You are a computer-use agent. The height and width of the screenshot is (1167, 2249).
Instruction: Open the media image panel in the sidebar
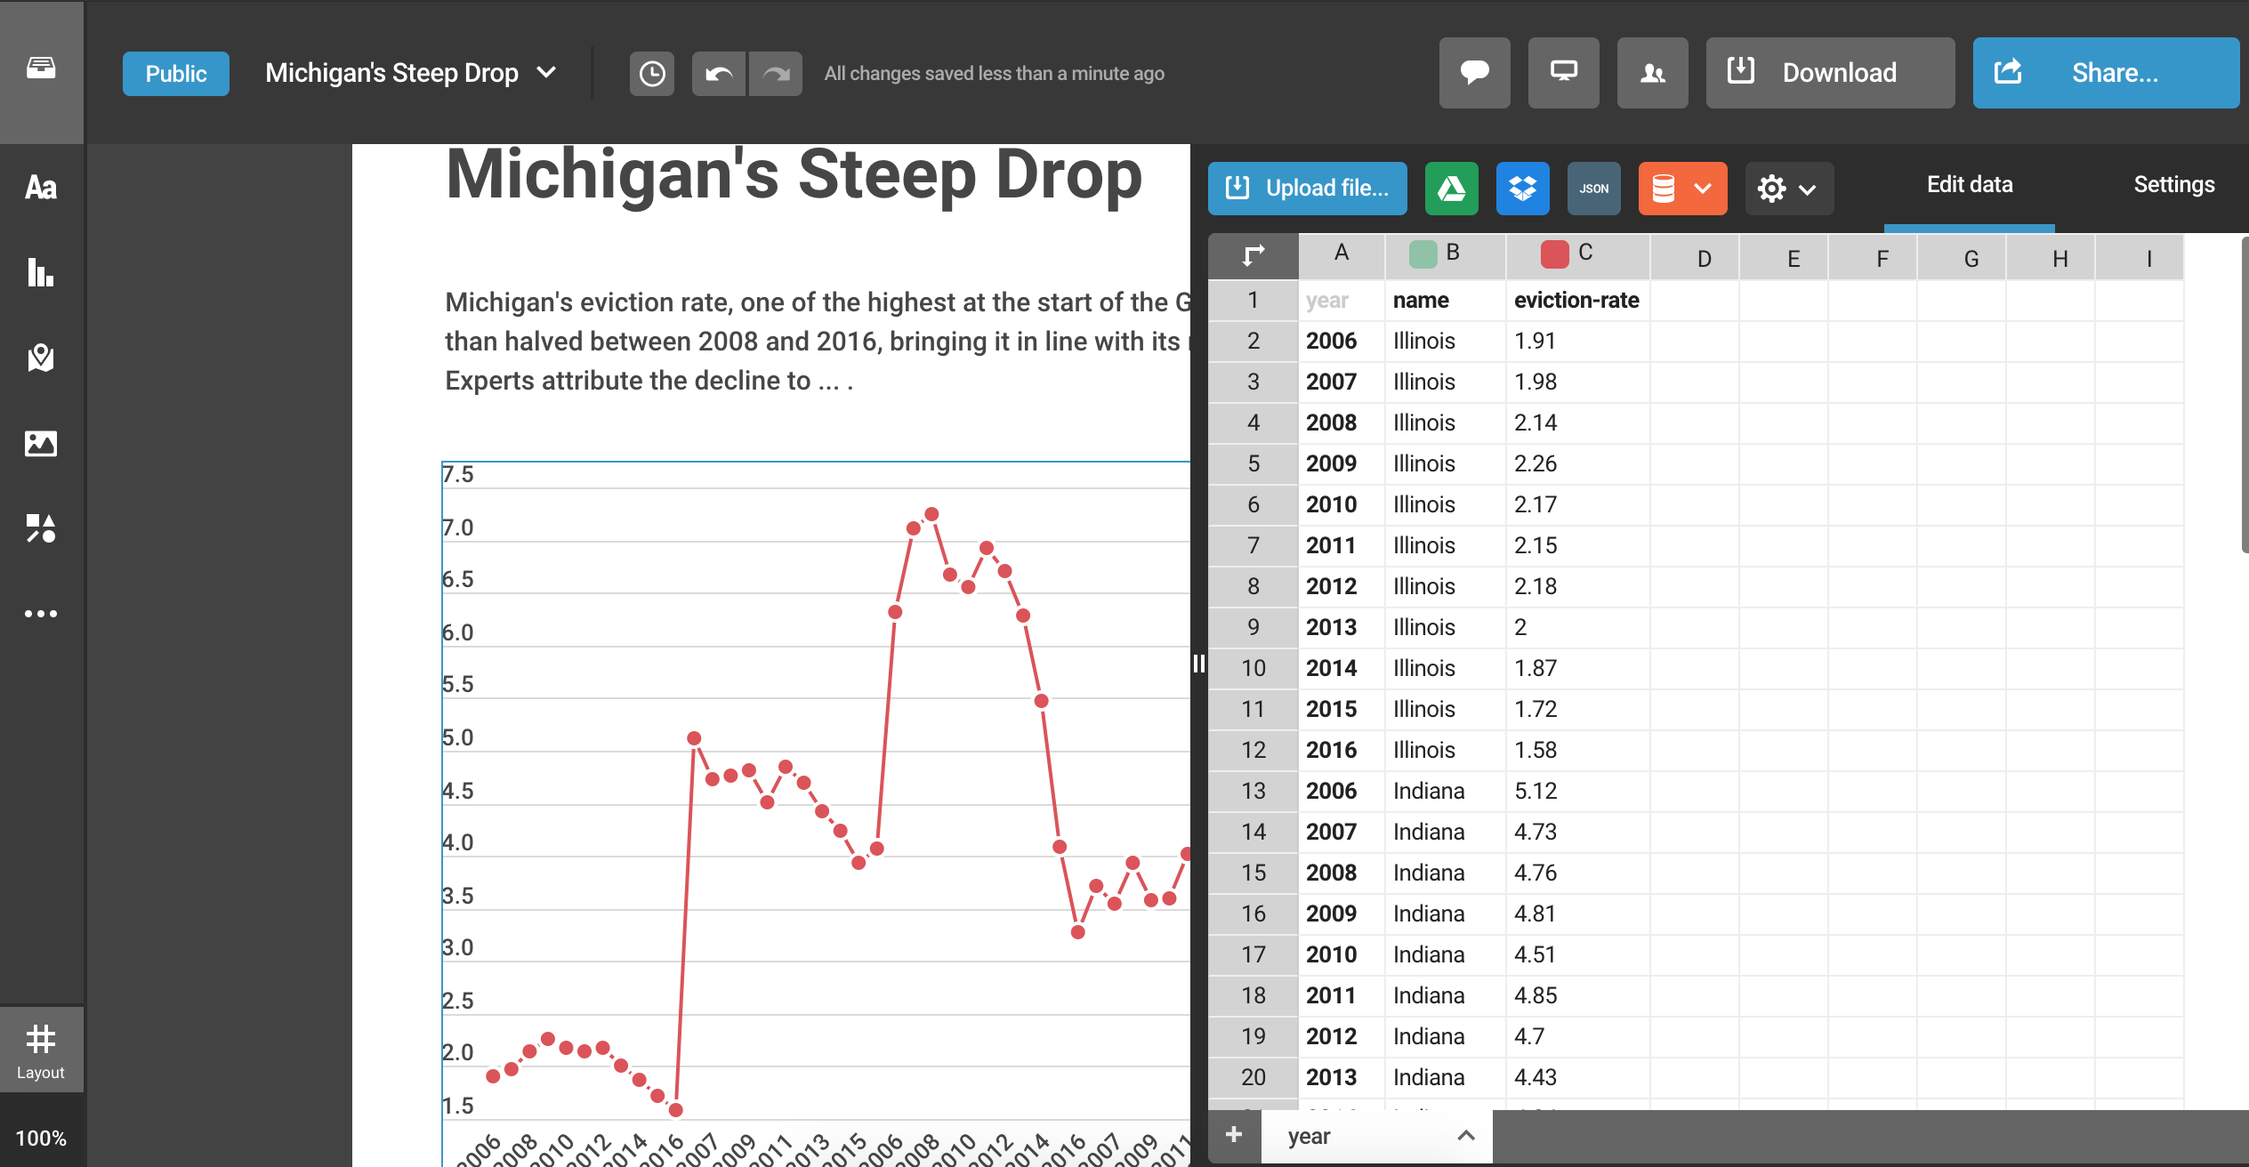click(41, 443)
